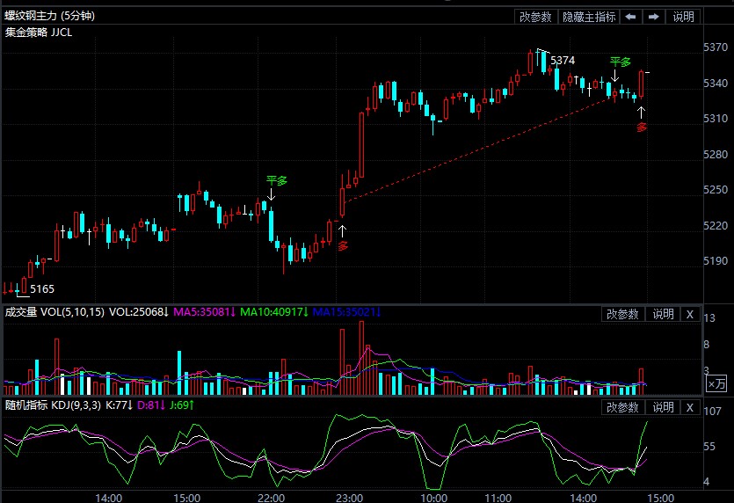The width and height of the screenshot is (734, 503).
Task: Close the KDJ indicator panel with X
Action: coord(690,407)
